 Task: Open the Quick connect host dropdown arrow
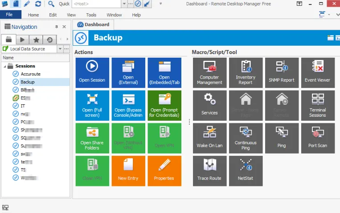(124, 4)
